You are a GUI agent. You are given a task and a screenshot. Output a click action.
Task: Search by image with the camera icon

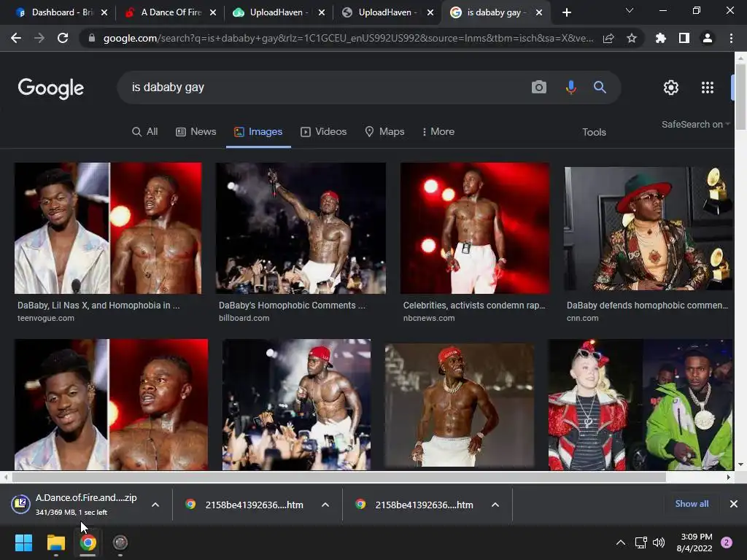539,87
